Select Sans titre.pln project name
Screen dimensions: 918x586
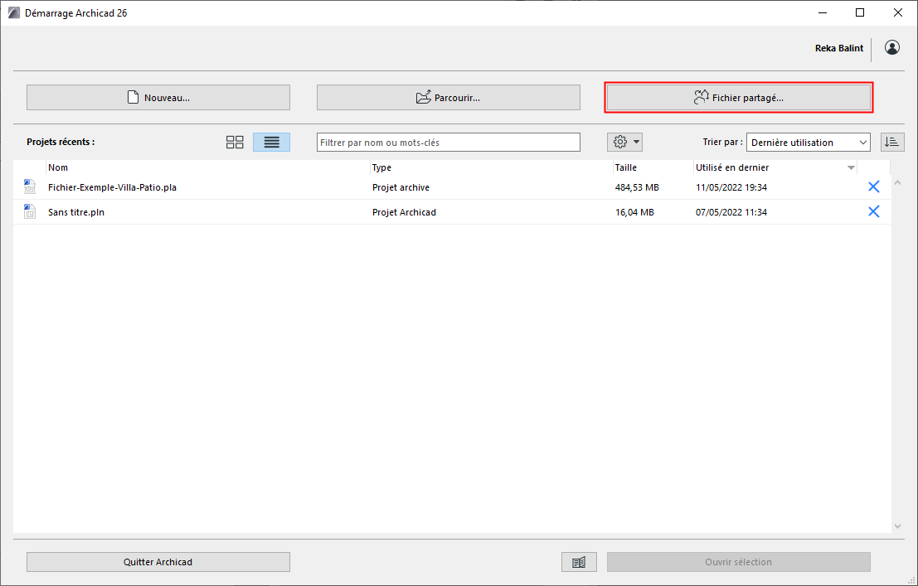[x=76, y=212]
